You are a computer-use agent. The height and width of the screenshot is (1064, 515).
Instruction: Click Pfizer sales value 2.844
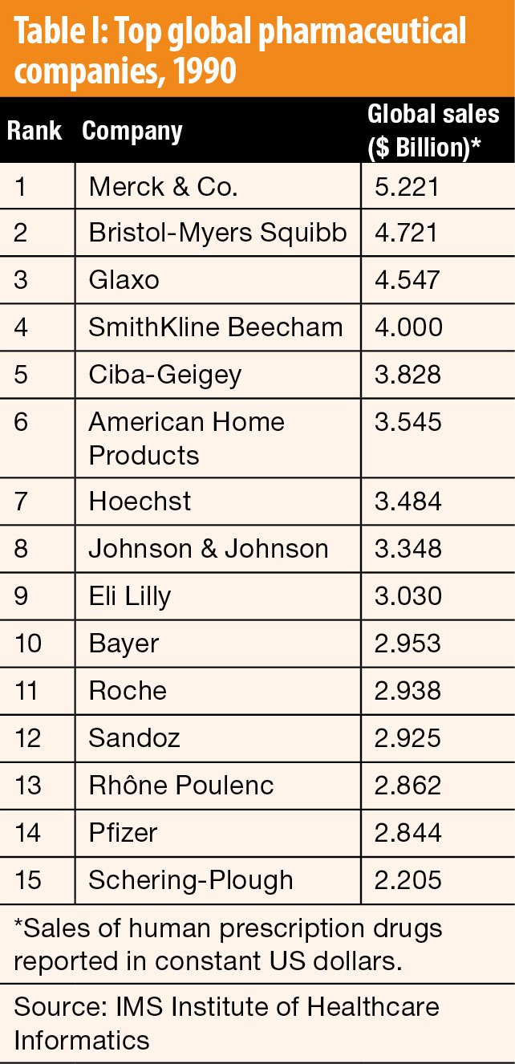(x=408, y=832)
